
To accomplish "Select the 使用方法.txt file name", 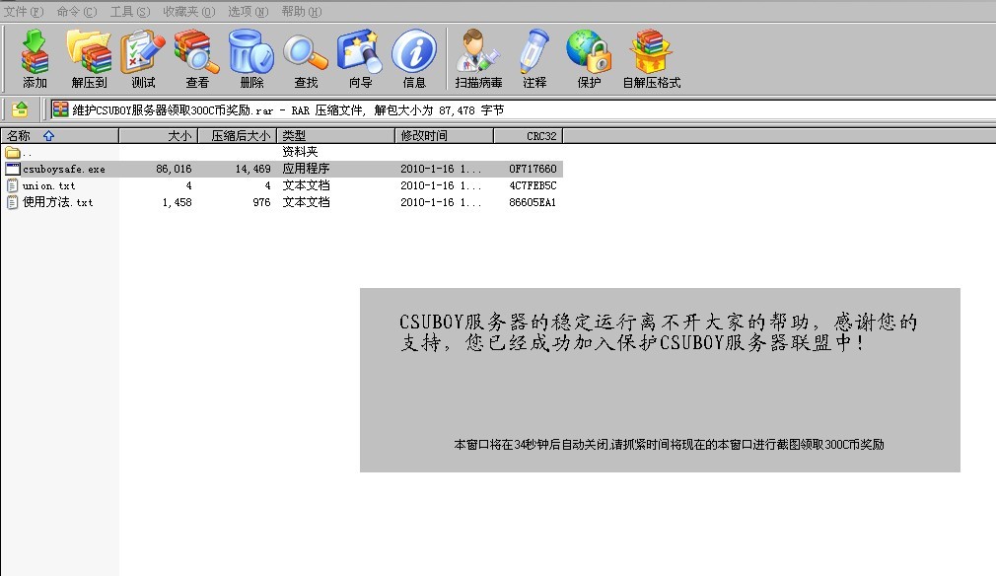I will (58, 202).
